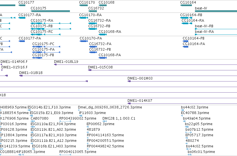Viewport: 237px width, 156px height.
Task: Select the DME1-015C08 clone arrow
Action: [90, 70]
